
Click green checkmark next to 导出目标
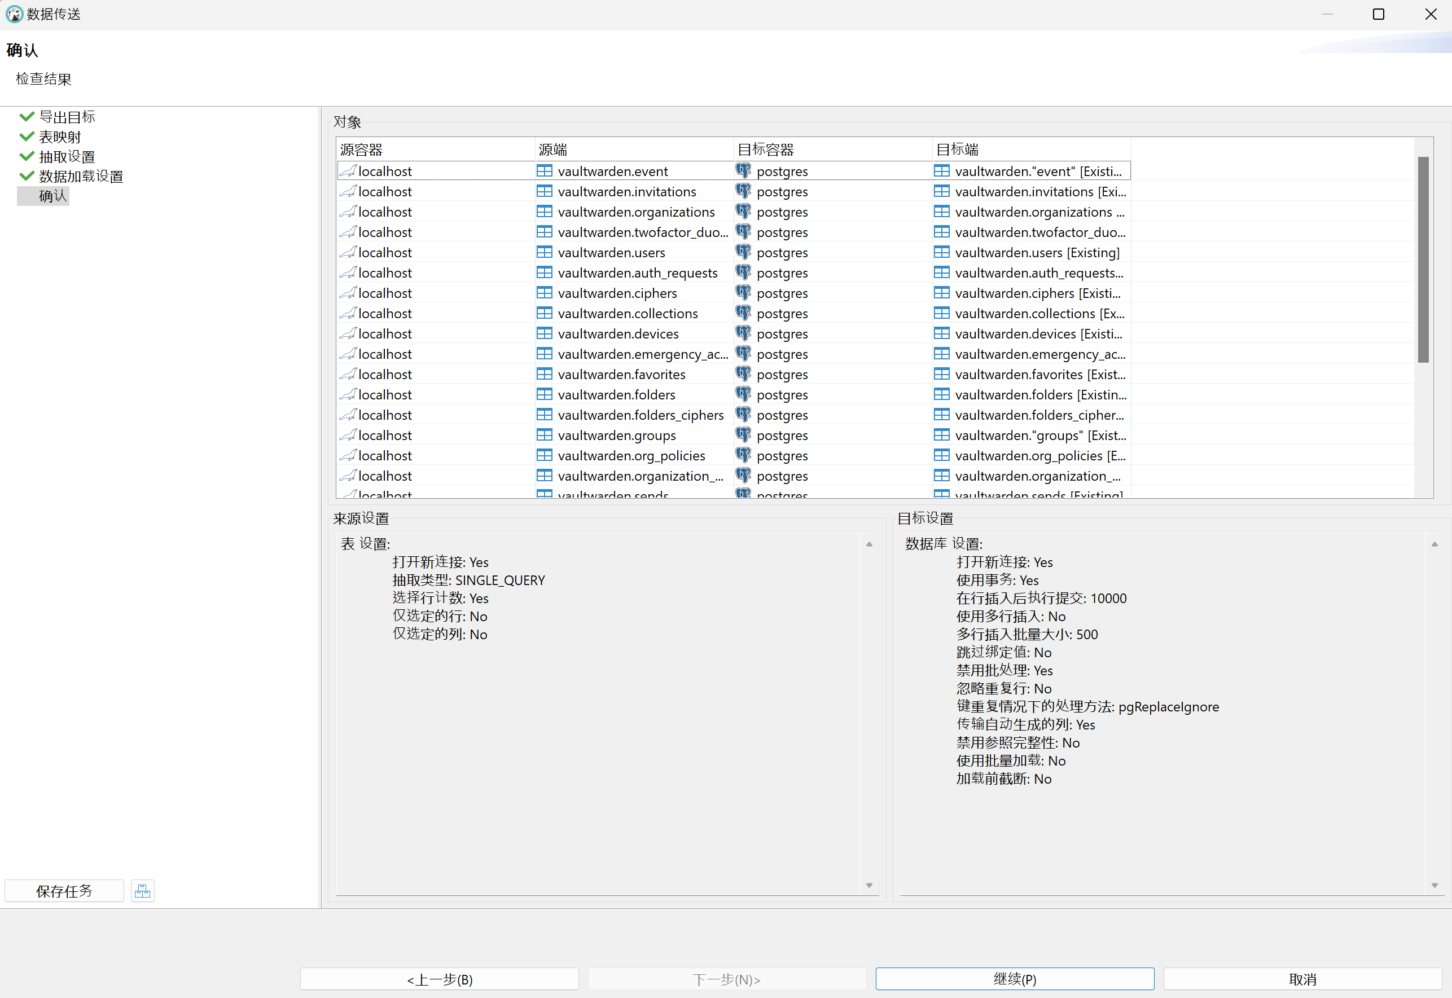(x=27, y=116)
